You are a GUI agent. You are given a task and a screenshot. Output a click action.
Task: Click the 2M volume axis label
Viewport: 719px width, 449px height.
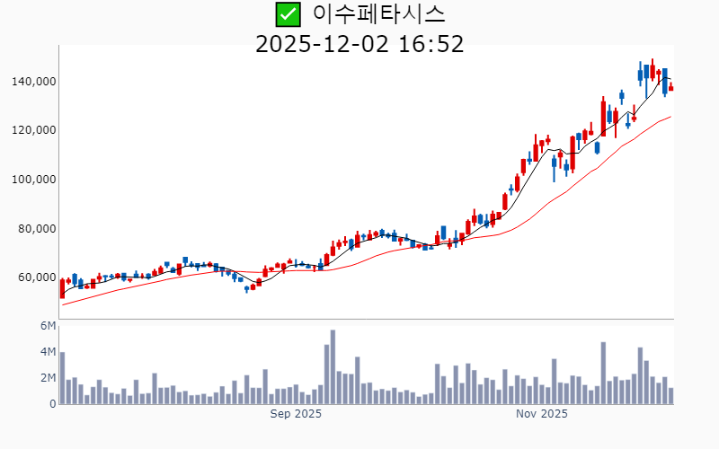(49, 378)
